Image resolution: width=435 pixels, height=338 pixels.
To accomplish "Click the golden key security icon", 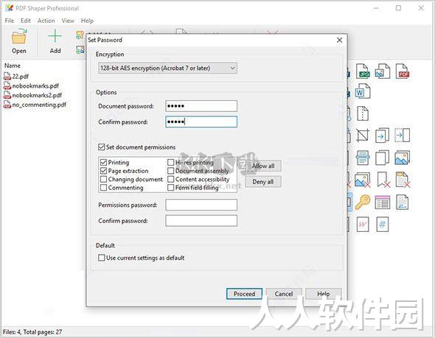I will click(363, 202).
